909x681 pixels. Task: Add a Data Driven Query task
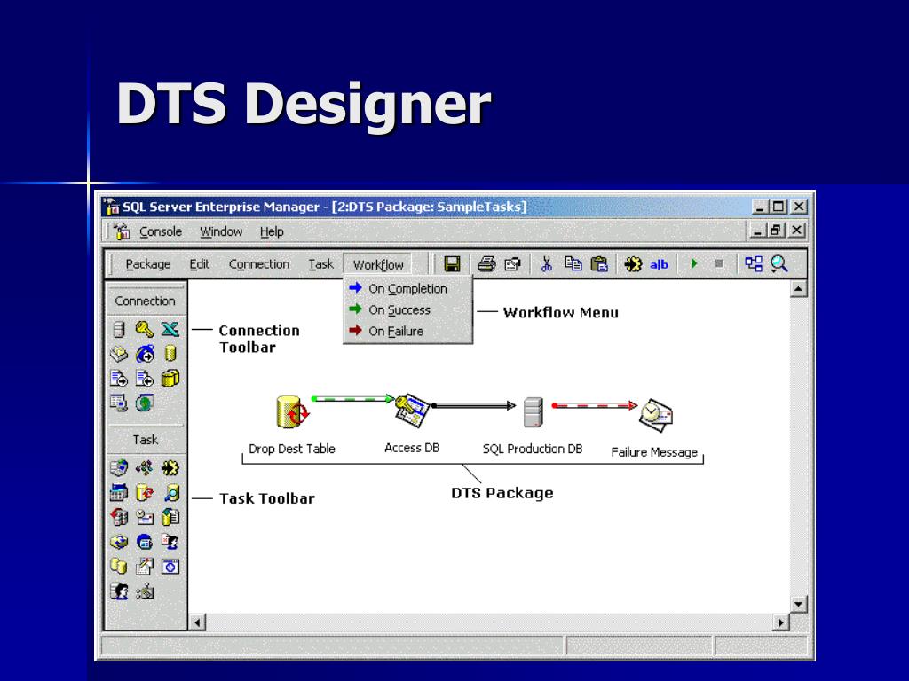pos(171,492)
